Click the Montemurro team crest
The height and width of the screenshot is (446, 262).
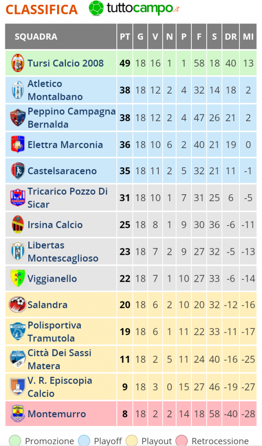[x=18, y=414]
